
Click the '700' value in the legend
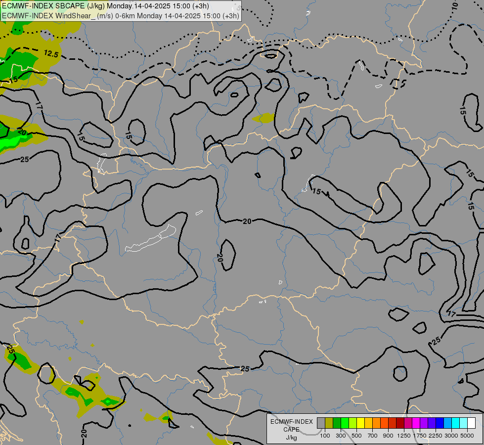click(373, 436)
